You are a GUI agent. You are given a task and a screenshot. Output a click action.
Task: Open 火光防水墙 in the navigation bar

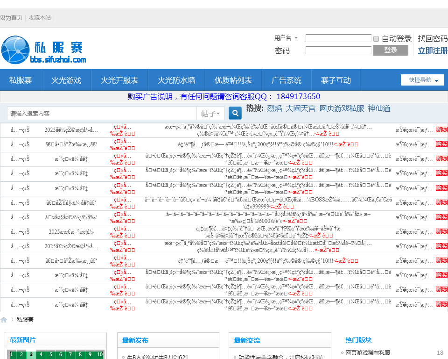point(176,80)
